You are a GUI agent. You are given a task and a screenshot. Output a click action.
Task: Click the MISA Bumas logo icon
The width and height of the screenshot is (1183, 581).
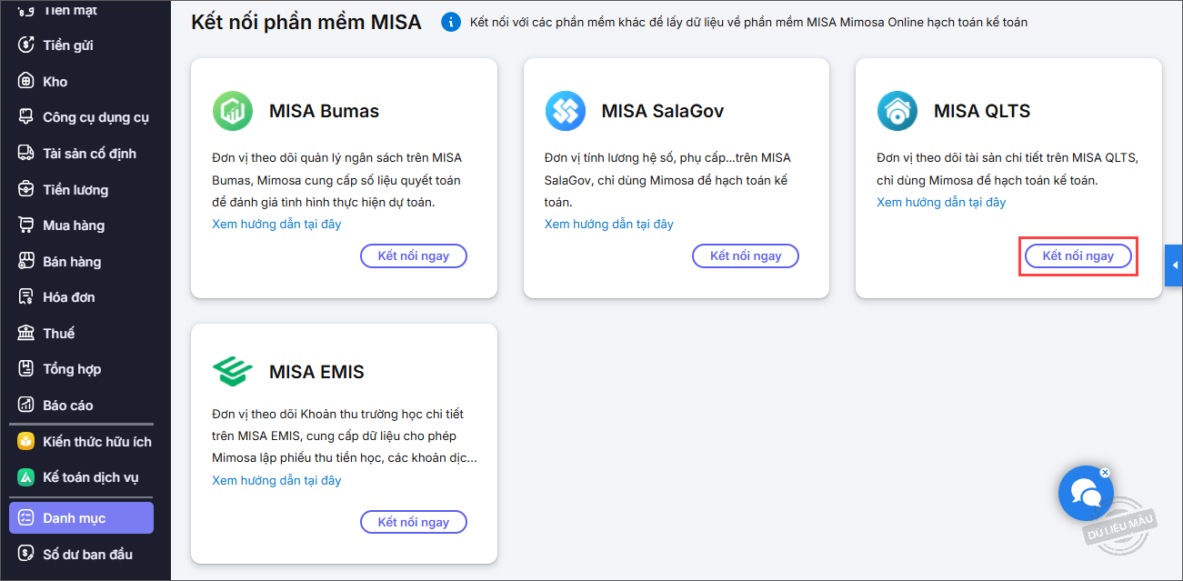[x=233, y=111]
